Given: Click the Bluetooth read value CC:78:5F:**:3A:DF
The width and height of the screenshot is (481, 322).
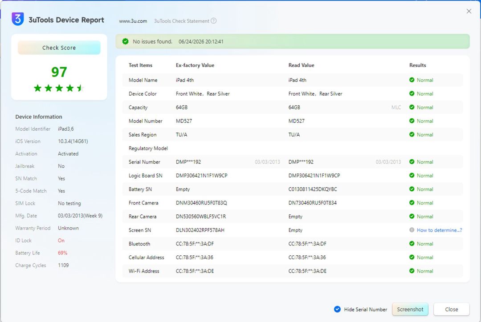Looking at the screenshot, I should point(307,244).
